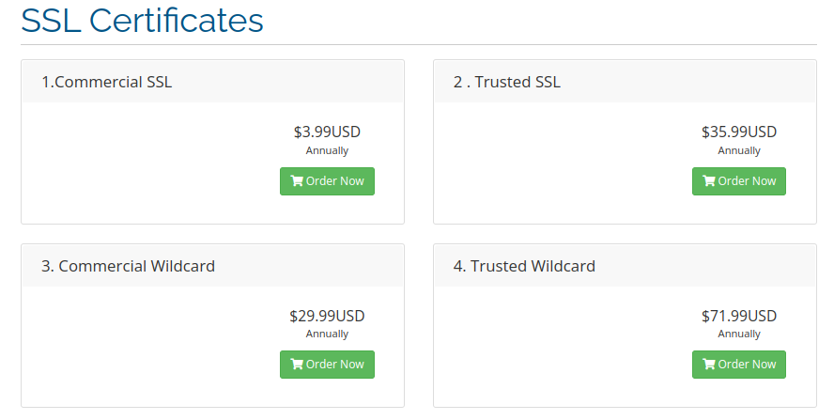834x420 pixels.
Task: Select the 4. Trusted Wildcard heading
Action: 525,266
